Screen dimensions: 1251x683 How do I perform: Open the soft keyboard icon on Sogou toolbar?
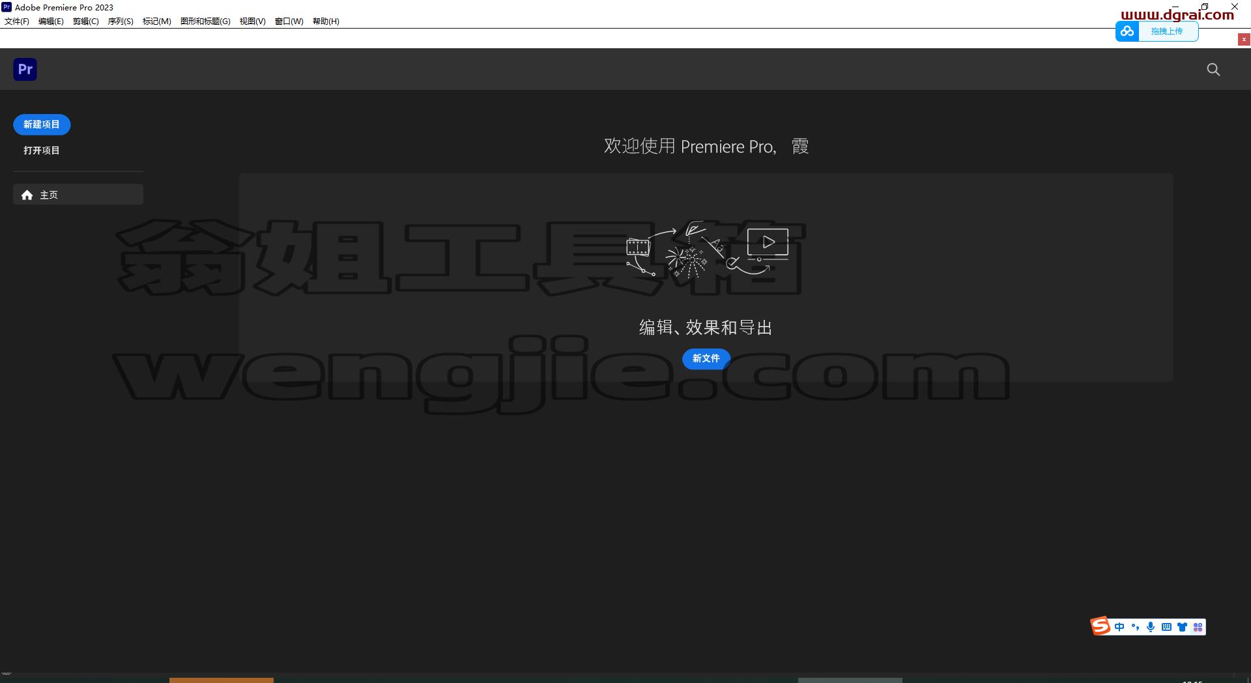[1166, 627]
